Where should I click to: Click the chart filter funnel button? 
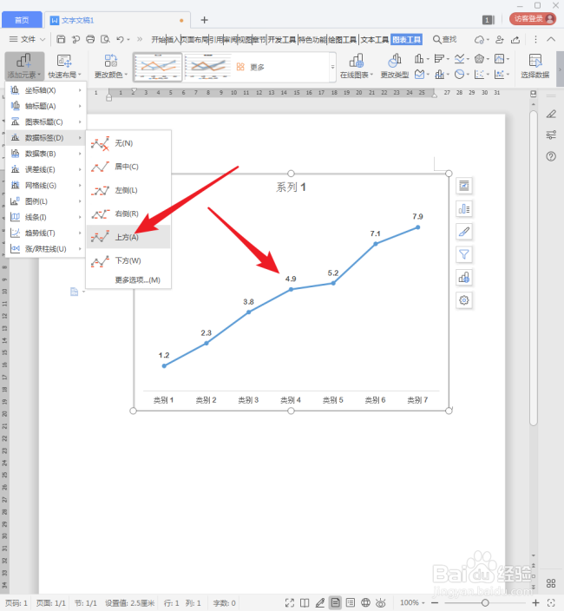464,255
